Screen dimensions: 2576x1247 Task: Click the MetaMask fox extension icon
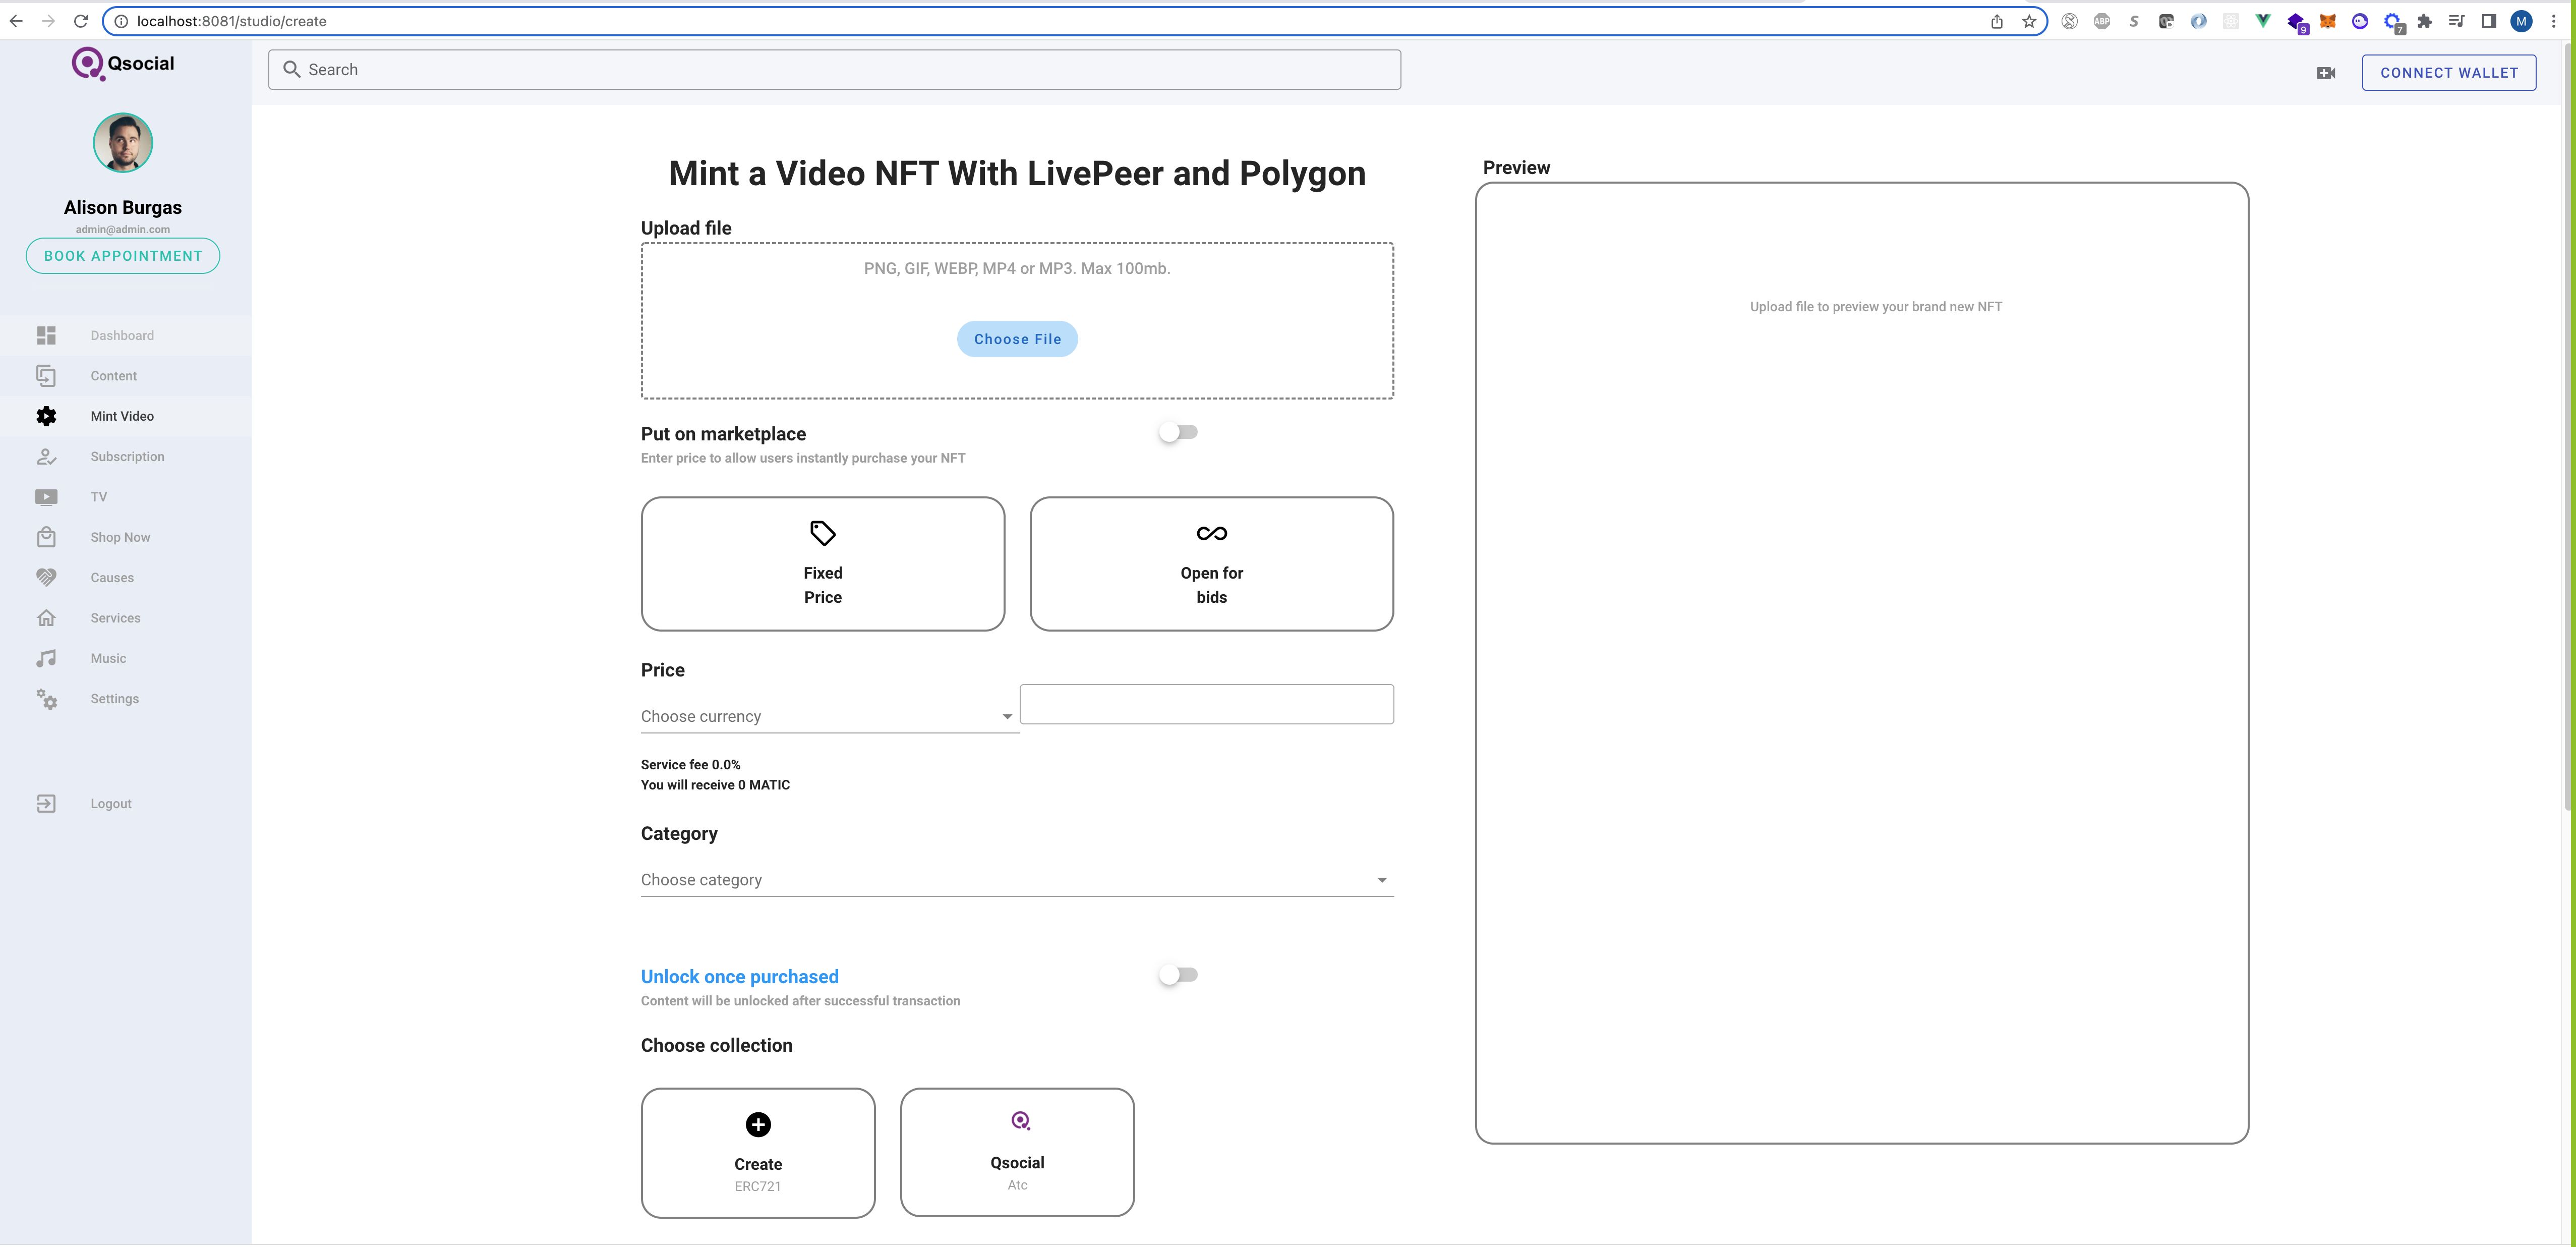coord(2328,21)
